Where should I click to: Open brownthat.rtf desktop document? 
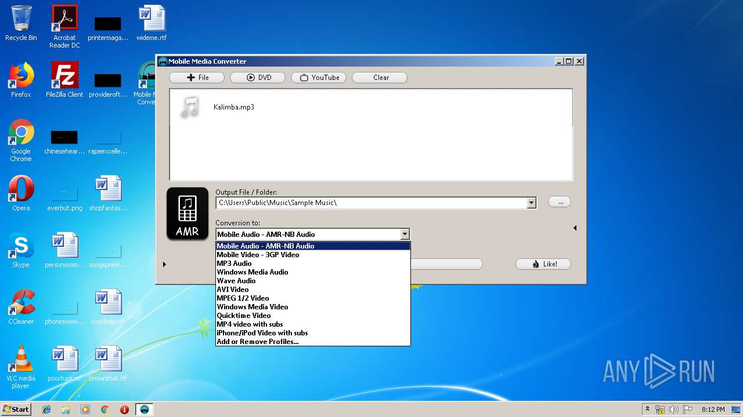coord(108,364)
